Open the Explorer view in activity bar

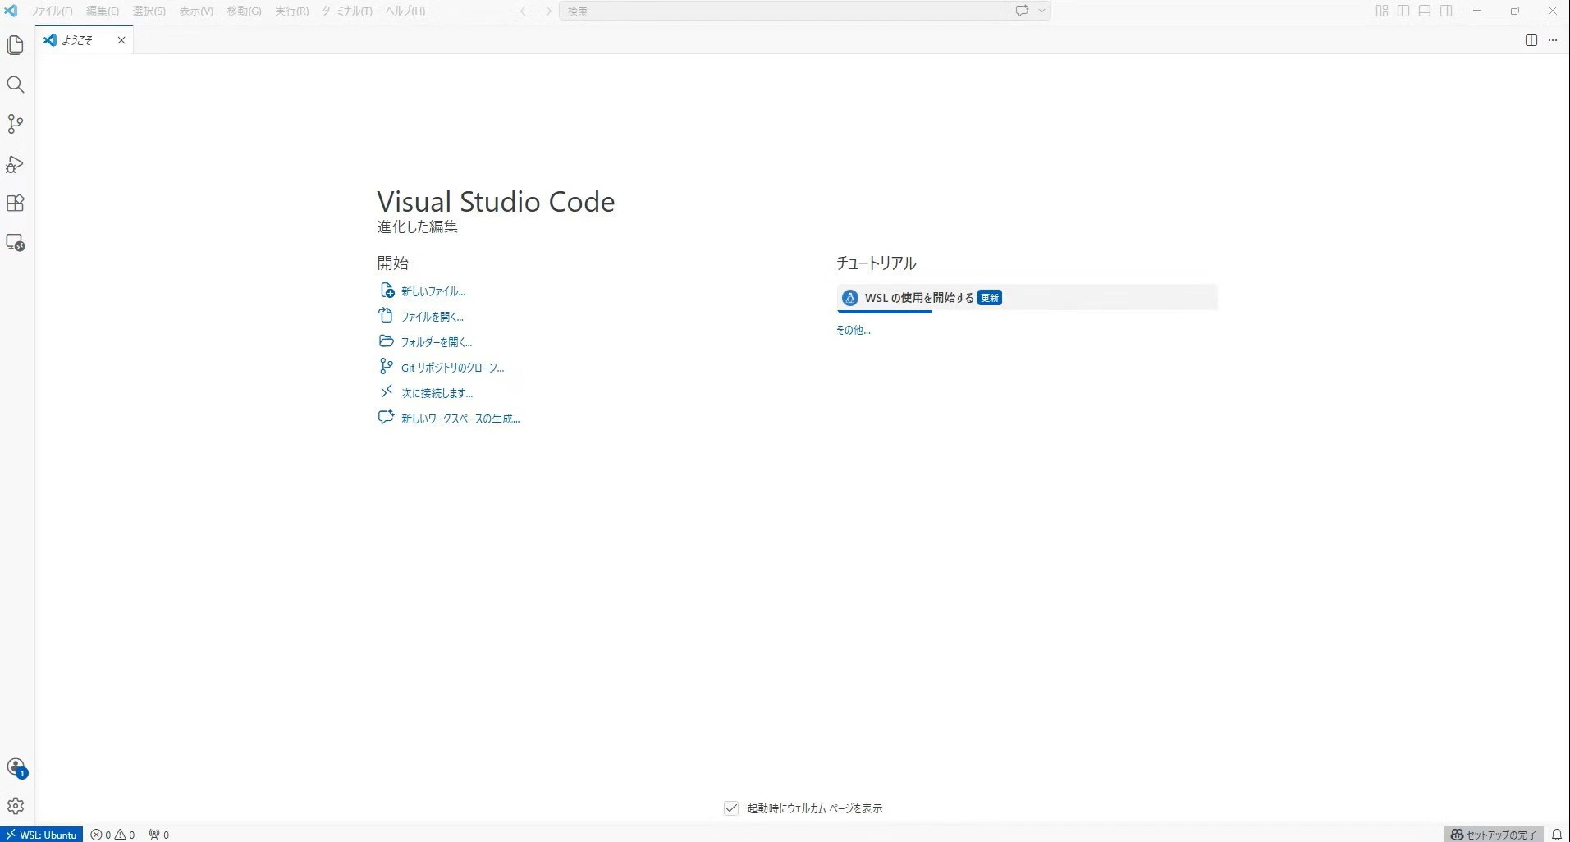tap(16, 45)
